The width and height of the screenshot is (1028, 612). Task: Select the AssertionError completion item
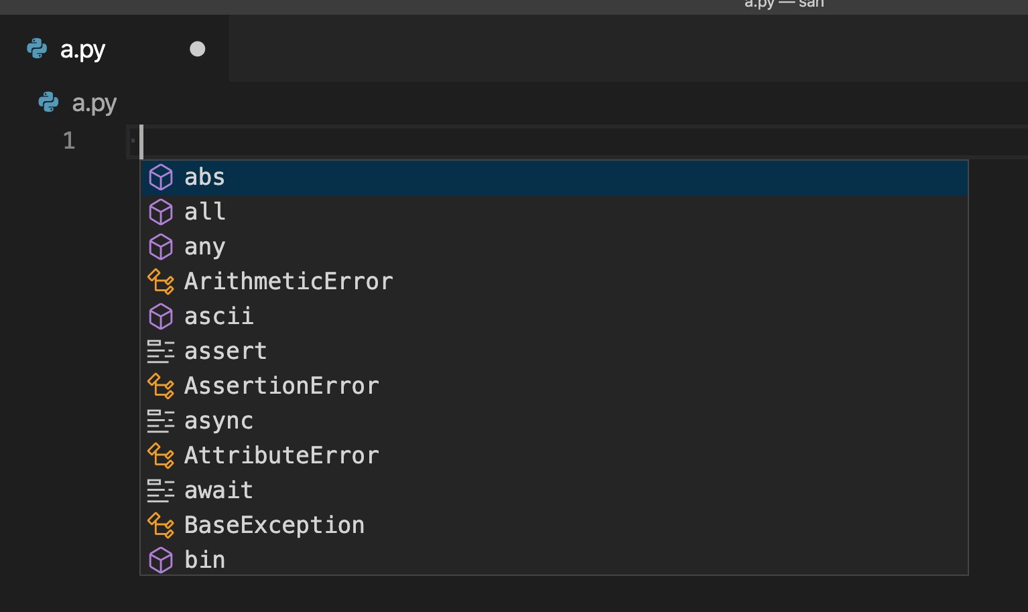tap(281, 386)
